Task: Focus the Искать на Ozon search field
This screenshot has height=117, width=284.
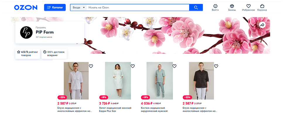Action: click(x=138, y=8)
